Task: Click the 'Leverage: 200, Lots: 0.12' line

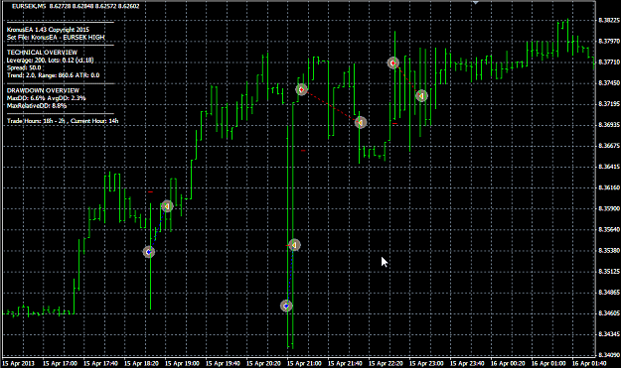Action: coord(51,61)
